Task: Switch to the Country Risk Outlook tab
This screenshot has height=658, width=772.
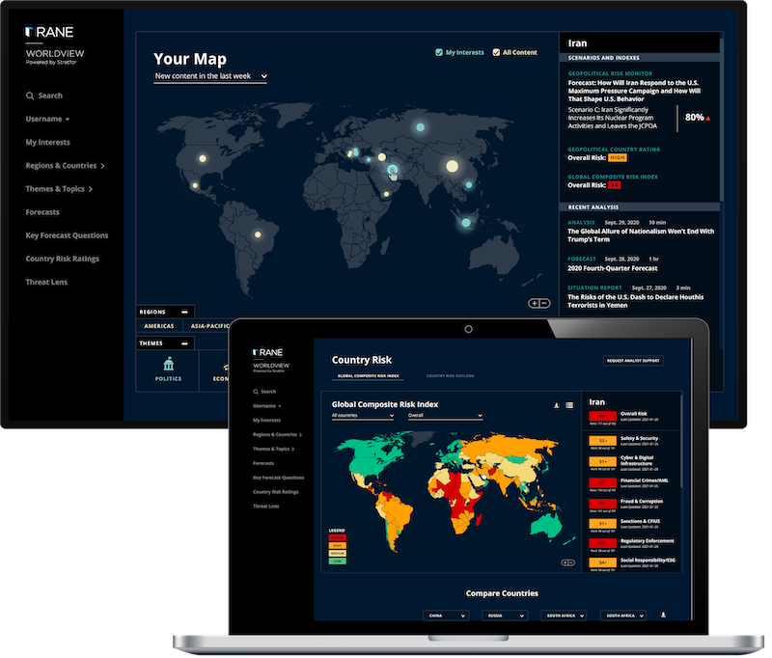Action: [452, 373]
